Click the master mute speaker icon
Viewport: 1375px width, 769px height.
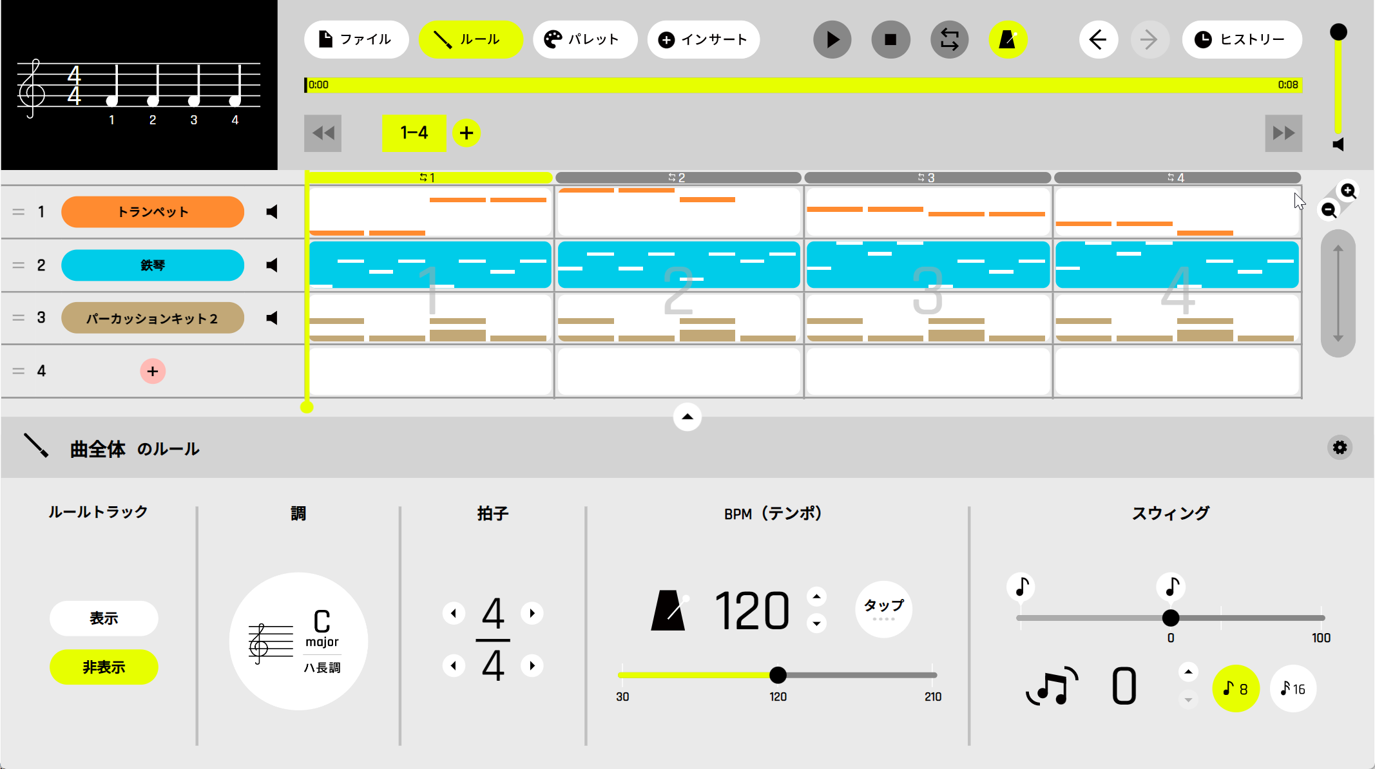[x=1338, y=144]
